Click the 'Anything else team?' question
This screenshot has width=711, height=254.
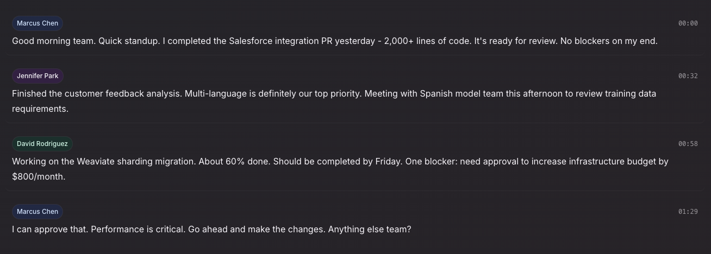coord(370,230)
